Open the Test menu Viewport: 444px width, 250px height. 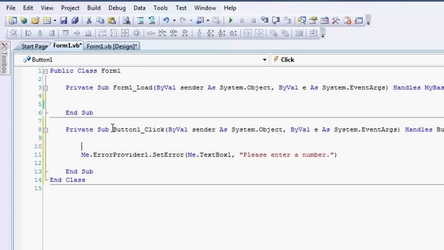point(181,8)
